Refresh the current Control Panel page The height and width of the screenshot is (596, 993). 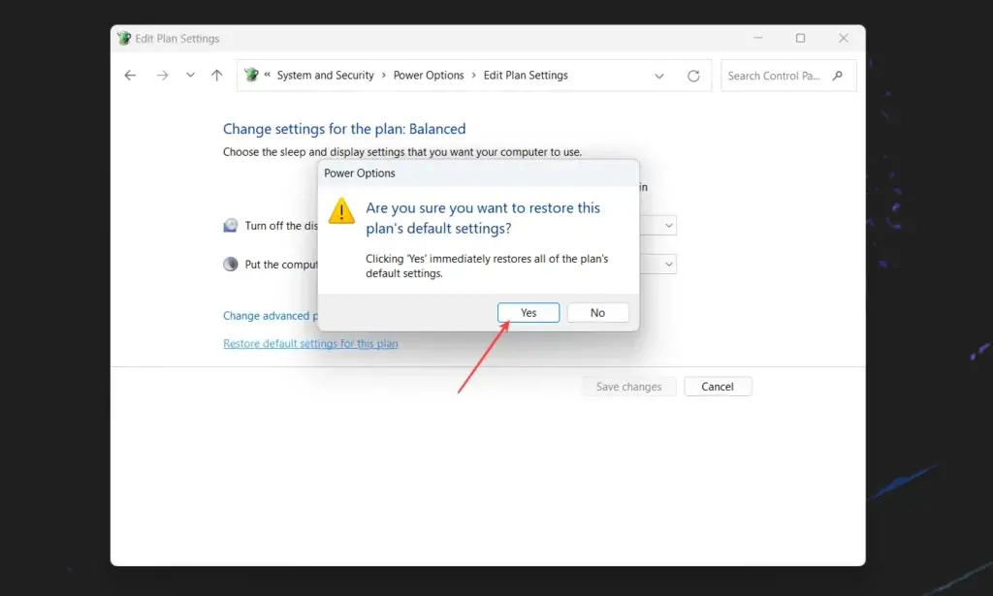(x=693, y=75)
